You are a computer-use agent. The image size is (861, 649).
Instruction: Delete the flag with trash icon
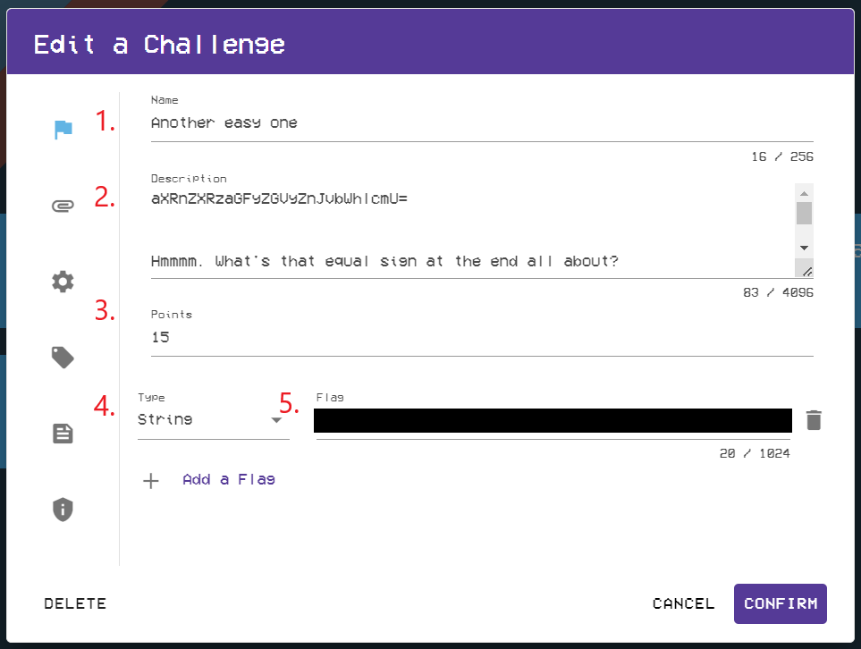click(x=814, y=419)
